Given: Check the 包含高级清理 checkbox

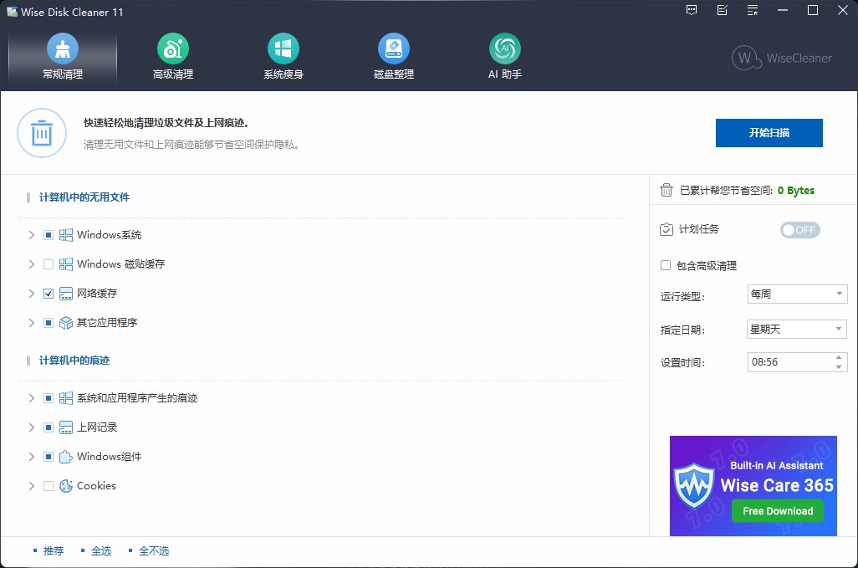Looking at the screenshot, I should (666, 265).
